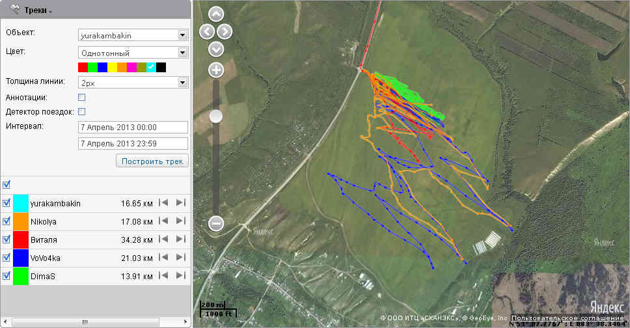Viewport: 630px width, 328px height.
Task: Enable the Детектор поездок checkbox
Action: 82,111
